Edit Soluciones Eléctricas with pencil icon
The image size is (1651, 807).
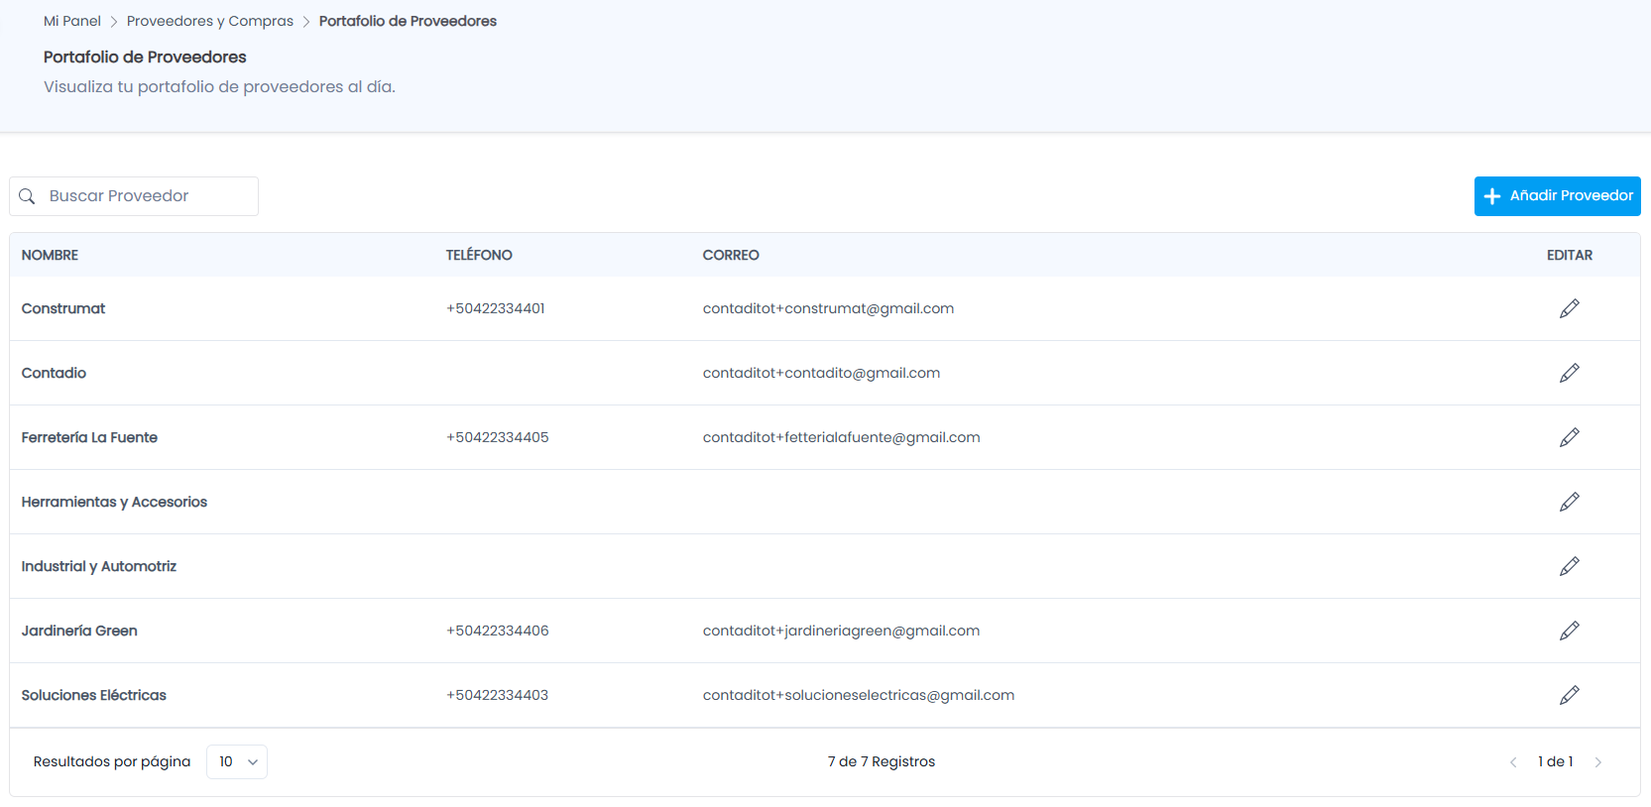coord(1569,695)
